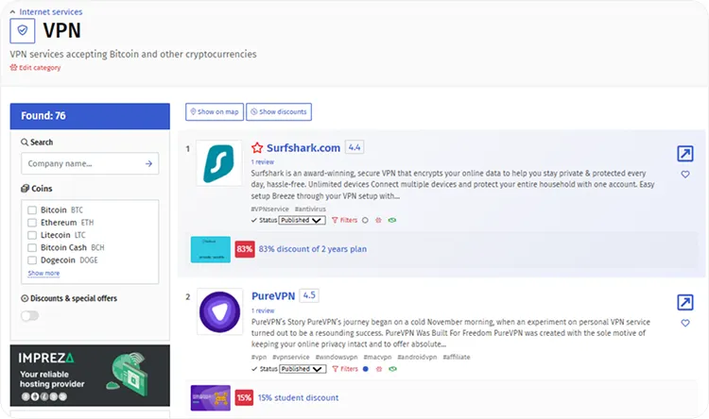The width and height of the screenshot is (709, 419).
Task: Click the #androidvpn tag
Action: click(417, 357)
